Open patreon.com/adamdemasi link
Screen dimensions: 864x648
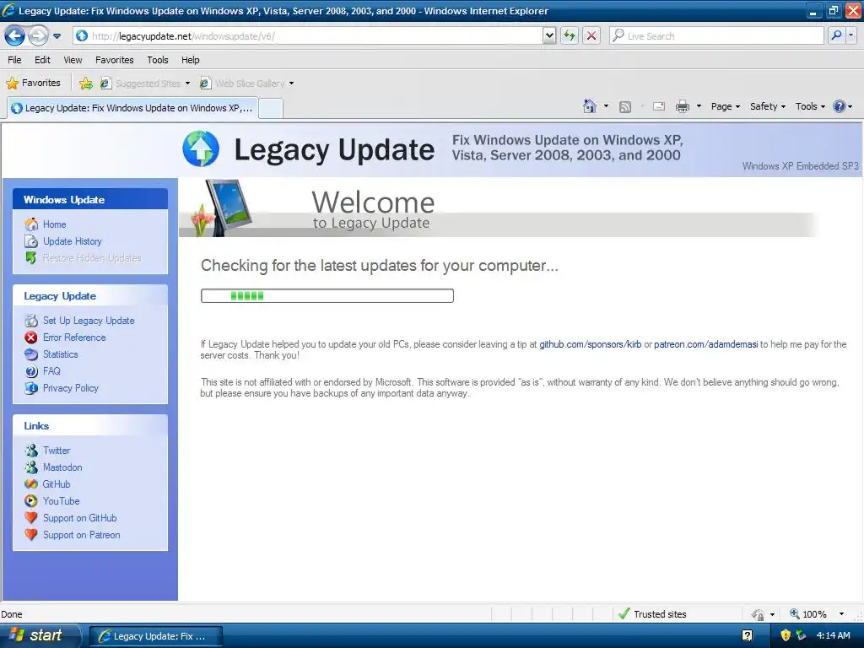pyautogui.click(x=706, y=344)
